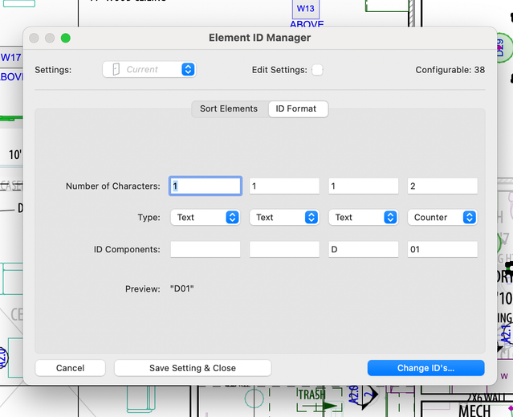Click the MECH label in background drawing
Viewport: 513px width, 417px height.
coord(474,411)
